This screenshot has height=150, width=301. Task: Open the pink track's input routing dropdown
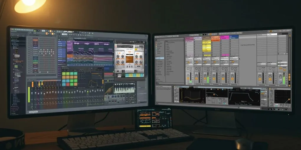pos(189,59)
